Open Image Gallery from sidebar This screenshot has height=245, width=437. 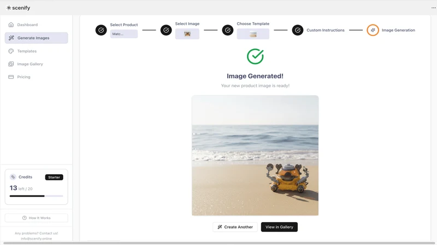(x=36, y=64)
